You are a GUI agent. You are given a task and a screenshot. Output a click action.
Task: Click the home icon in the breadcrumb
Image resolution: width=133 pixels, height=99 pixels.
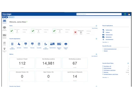[x=6, y=17]
